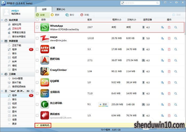
Task: Open 正在下载 downloads list
Action: click(x=17, y=46)
